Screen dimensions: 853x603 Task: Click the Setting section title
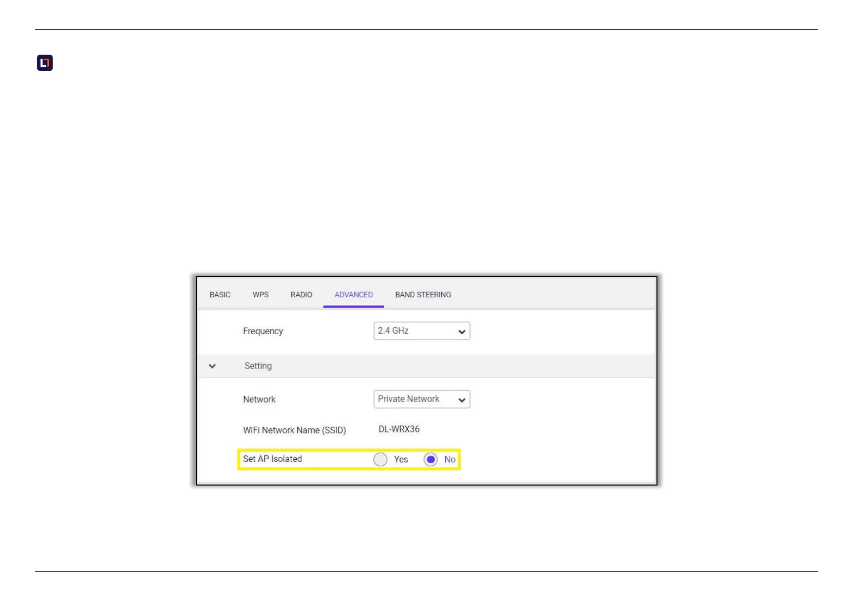click(258, 366)
